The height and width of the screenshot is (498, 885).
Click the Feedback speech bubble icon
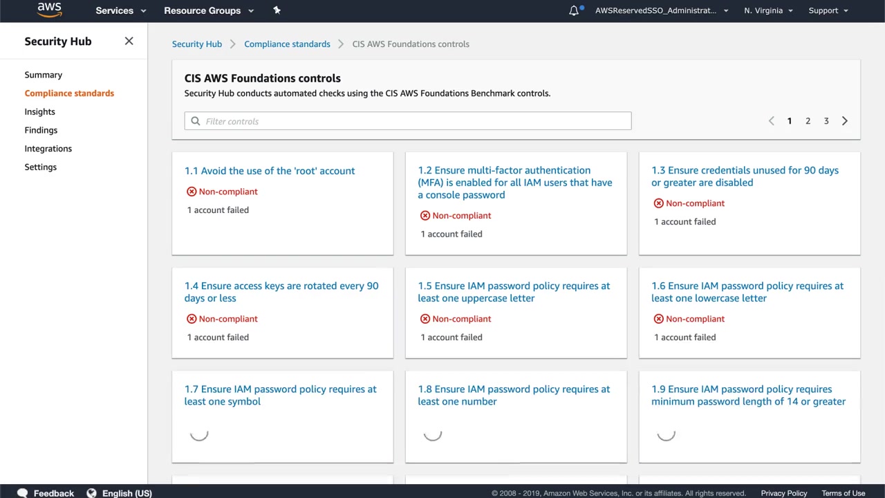tap(22, 493)
